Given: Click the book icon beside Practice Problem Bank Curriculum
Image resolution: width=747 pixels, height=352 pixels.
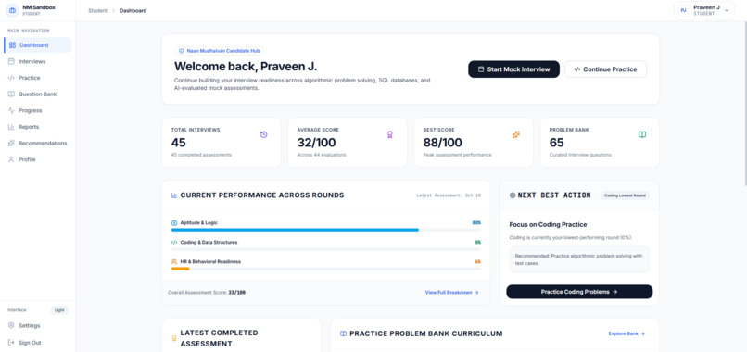Looking at the screenshot, I should [x=343, y=333].
